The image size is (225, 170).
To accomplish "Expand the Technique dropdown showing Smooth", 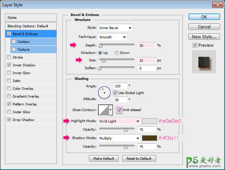I will pos(112,37).
